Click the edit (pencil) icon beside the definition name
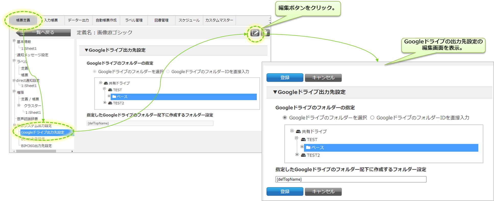Screen dimensions: 494x201 click(x=255, y=33)
